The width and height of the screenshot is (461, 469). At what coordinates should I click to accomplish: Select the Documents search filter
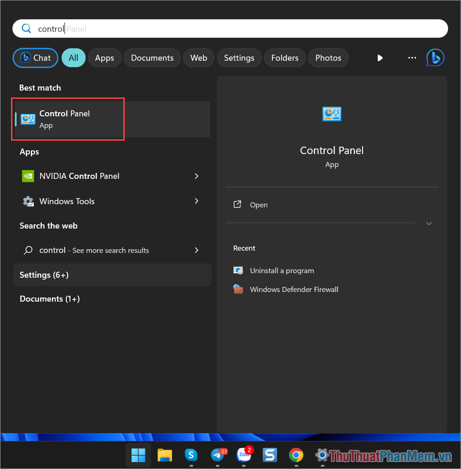pos(152,57)
